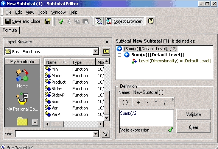The width and height of the screenshot is (218, 149).
Task: Close the Object Browser pane
Action: pos(107,42)
